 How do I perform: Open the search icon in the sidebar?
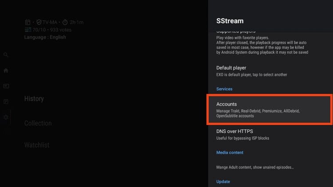click(6, 55)
